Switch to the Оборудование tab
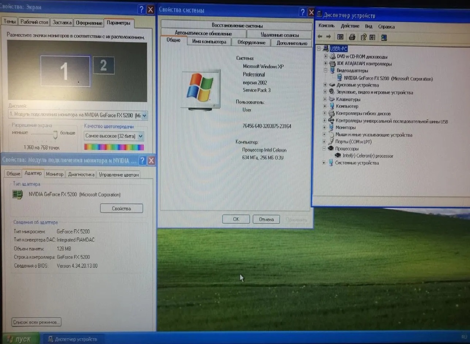 click(251, 42)
